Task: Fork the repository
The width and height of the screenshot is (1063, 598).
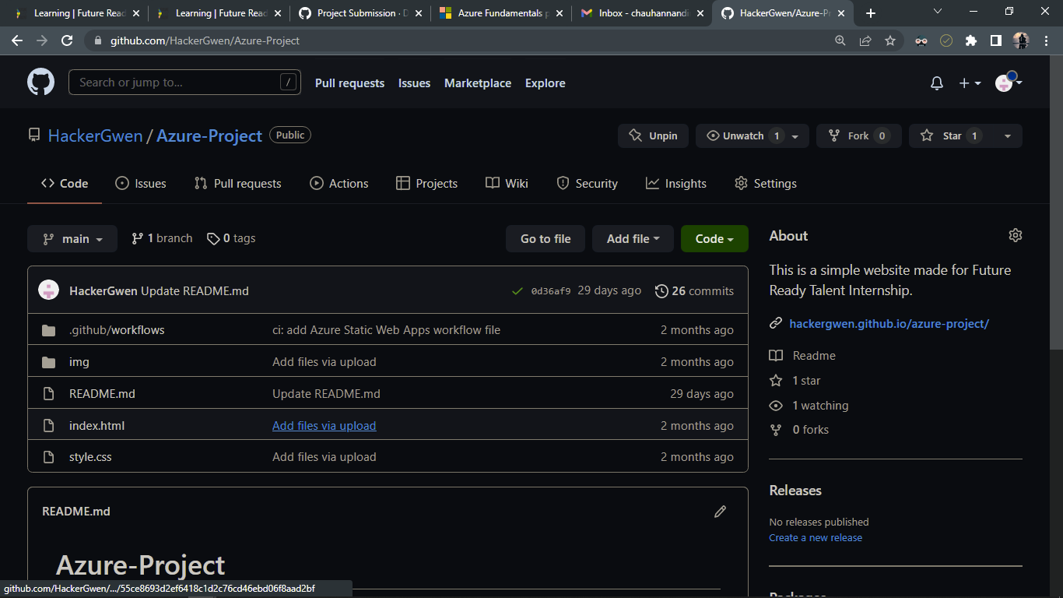Action: pyautogui.click(x=859, y=135)
